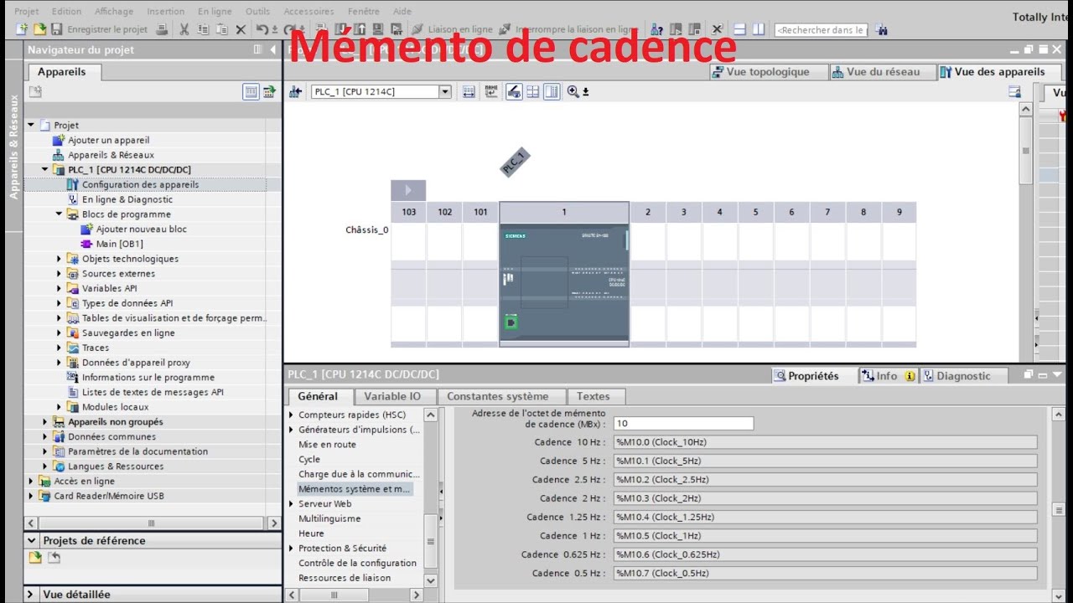This screenshot has height=603, width=1073.
Task: Split editor space vertically icon
Action: 759,29
